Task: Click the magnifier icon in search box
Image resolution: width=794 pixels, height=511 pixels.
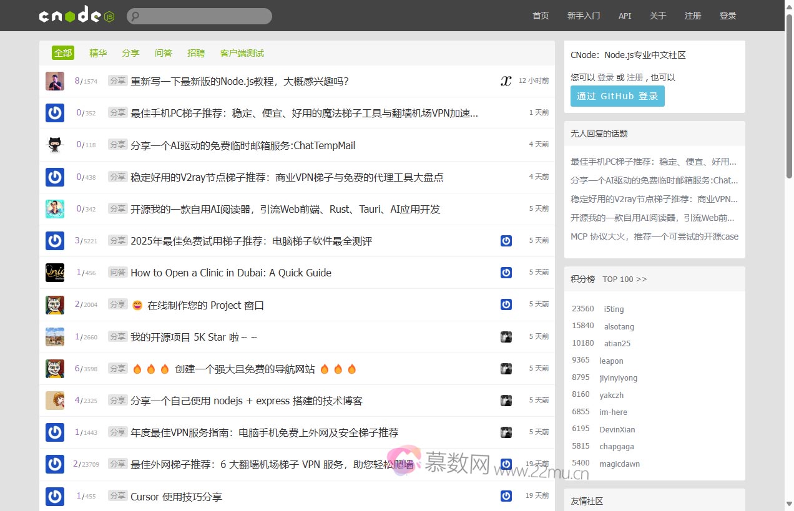Action: pyautogui.click(x=135, y=16)
